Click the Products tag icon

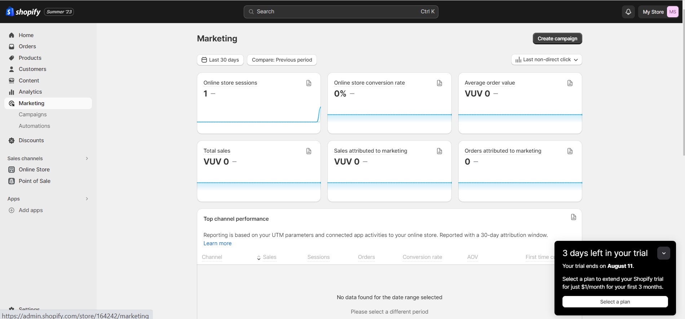click(x=12, y=58)
